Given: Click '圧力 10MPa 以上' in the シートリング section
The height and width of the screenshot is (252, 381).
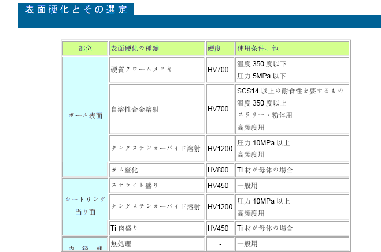Looking at the screenshot, I should tap(264, 201).
